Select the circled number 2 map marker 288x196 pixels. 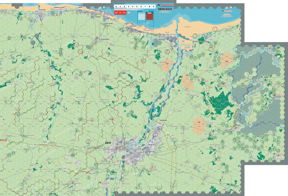[104, 7]
